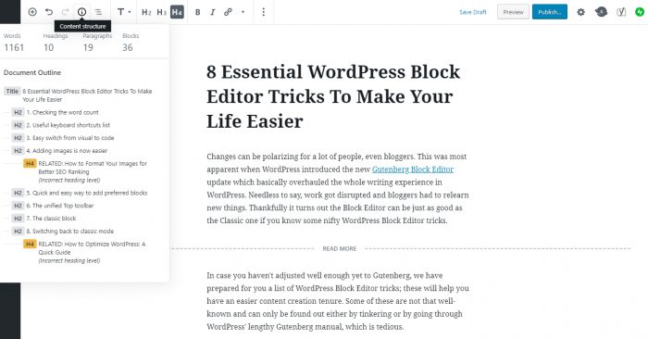Click the Paragraphs count value 19
Screen dimensions: 648x339
[x=88, y=48]
